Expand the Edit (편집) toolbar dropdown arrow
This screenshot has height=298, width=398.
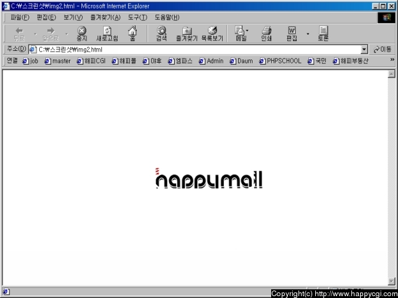[x=308, y=34]
